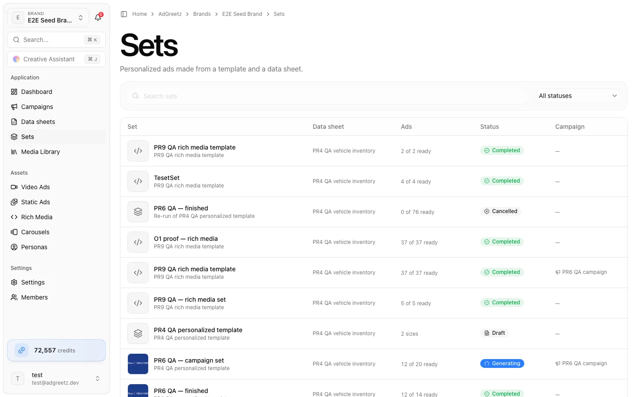Open the 72,557 credits card
The height and width of the screenshot is (397, 635).
coord(56,350)
